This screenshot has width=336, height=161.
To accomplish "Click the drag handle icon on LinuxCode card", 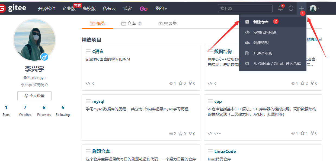I will point(210,151).
